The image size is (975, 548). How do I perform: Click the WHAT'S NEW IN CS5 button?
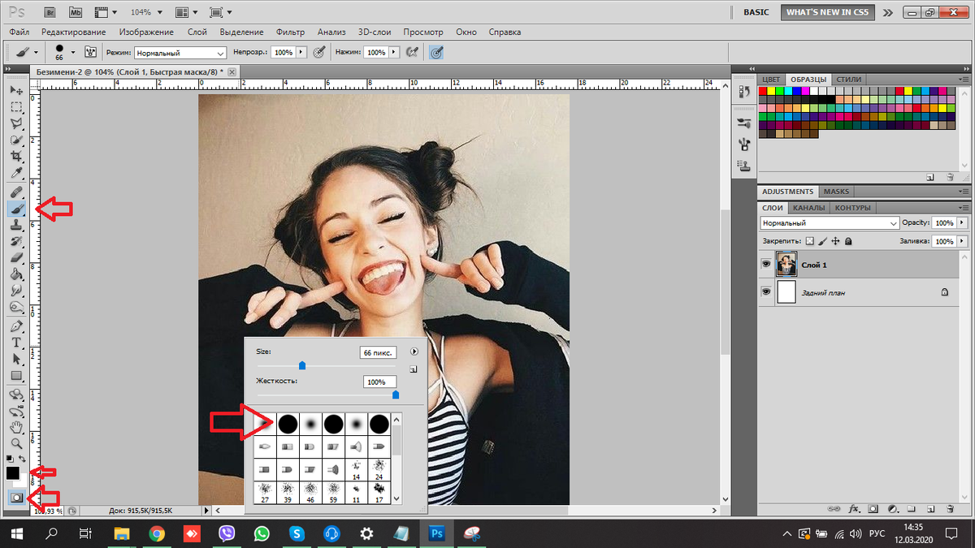tap(827, 13)
